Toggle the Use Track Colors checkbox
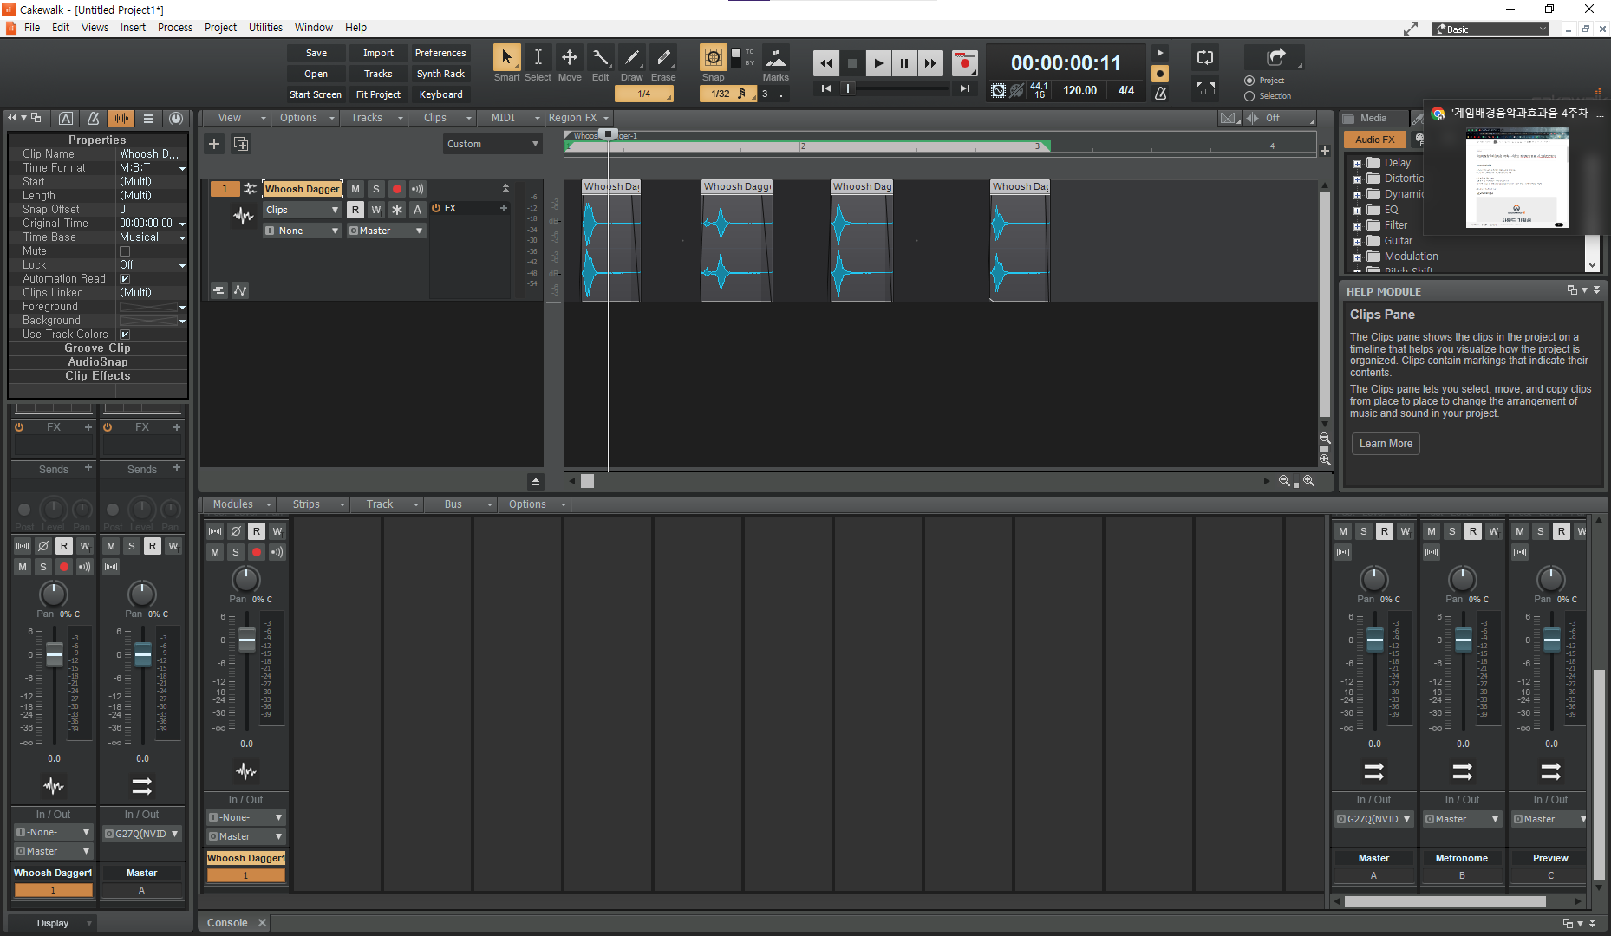Screen dimensions: 1611x936 point(125,335)
